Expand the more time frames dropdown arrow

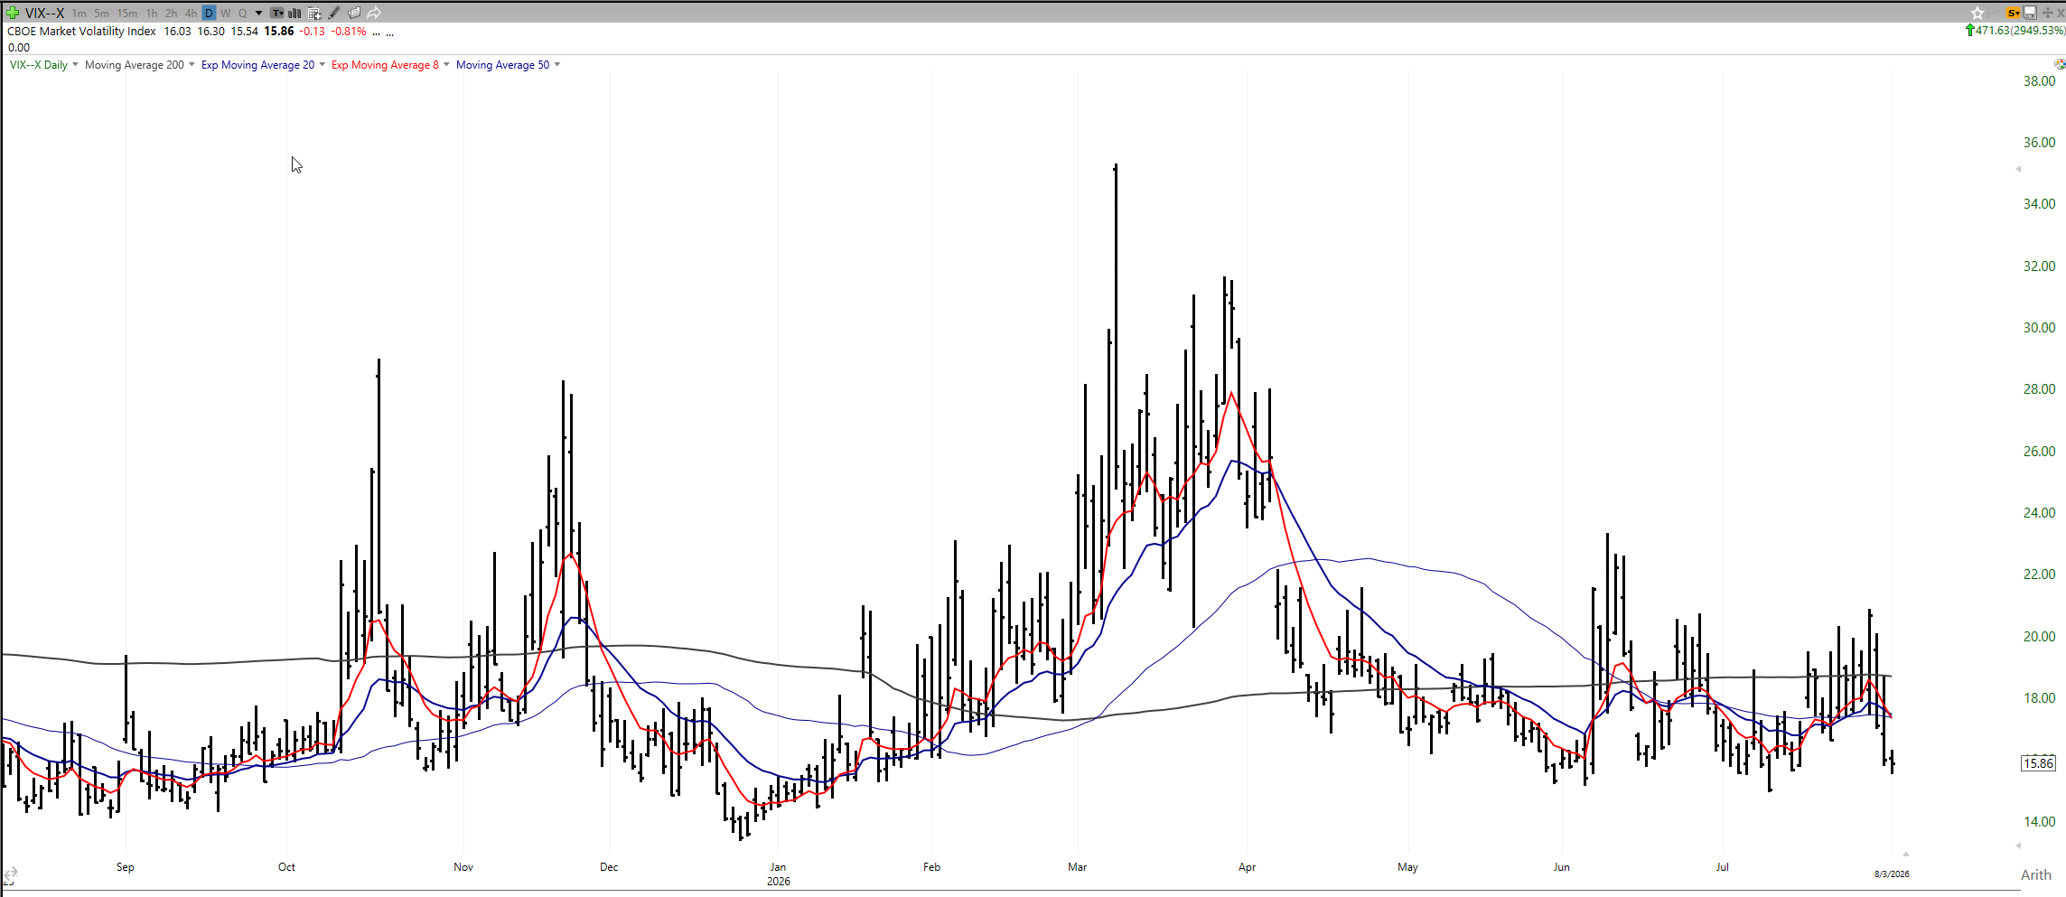click(258, 13)
